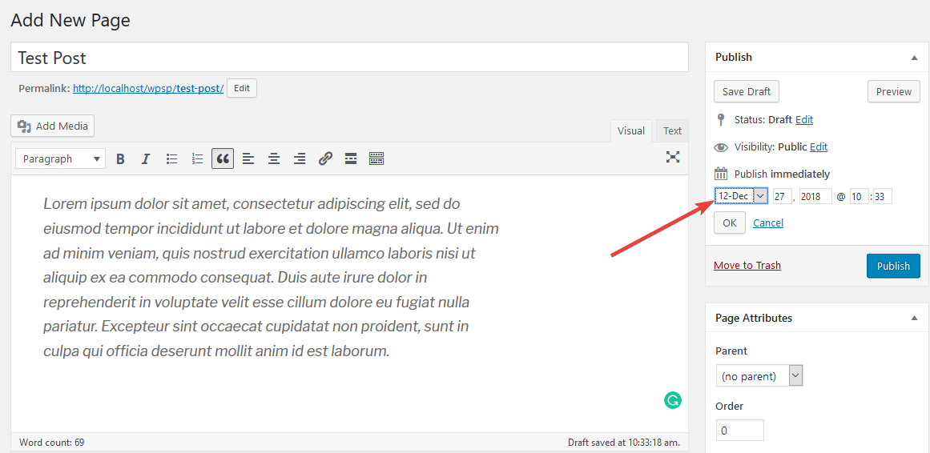The width and height of the screenshot is (930, 453).
Task: Insert or edit a link
Action: 325,159
